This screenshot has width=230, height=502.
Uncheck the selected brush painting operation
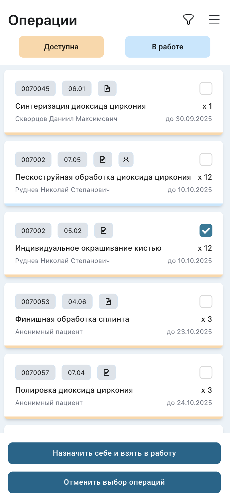pos(206,230)
